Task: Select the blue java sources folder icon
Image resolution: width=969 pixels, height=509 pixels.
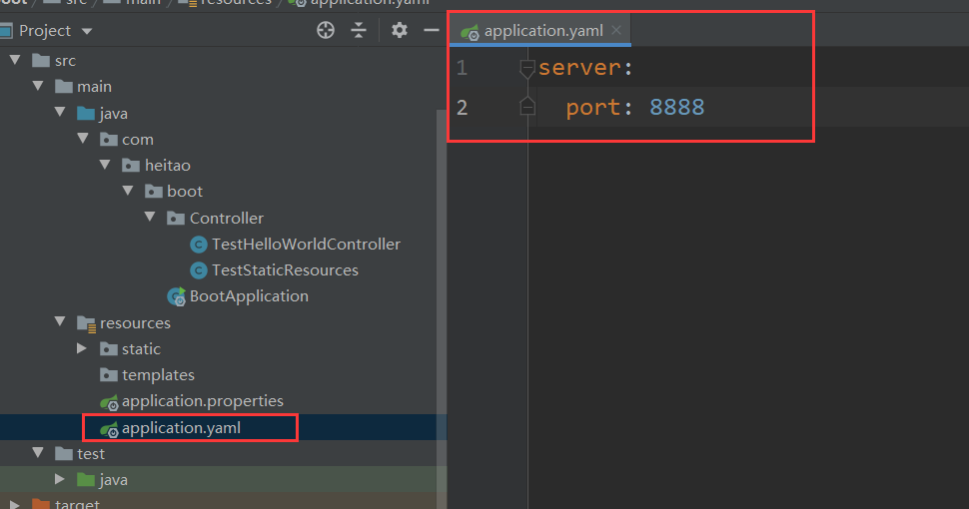Action: tap(86, 114)
